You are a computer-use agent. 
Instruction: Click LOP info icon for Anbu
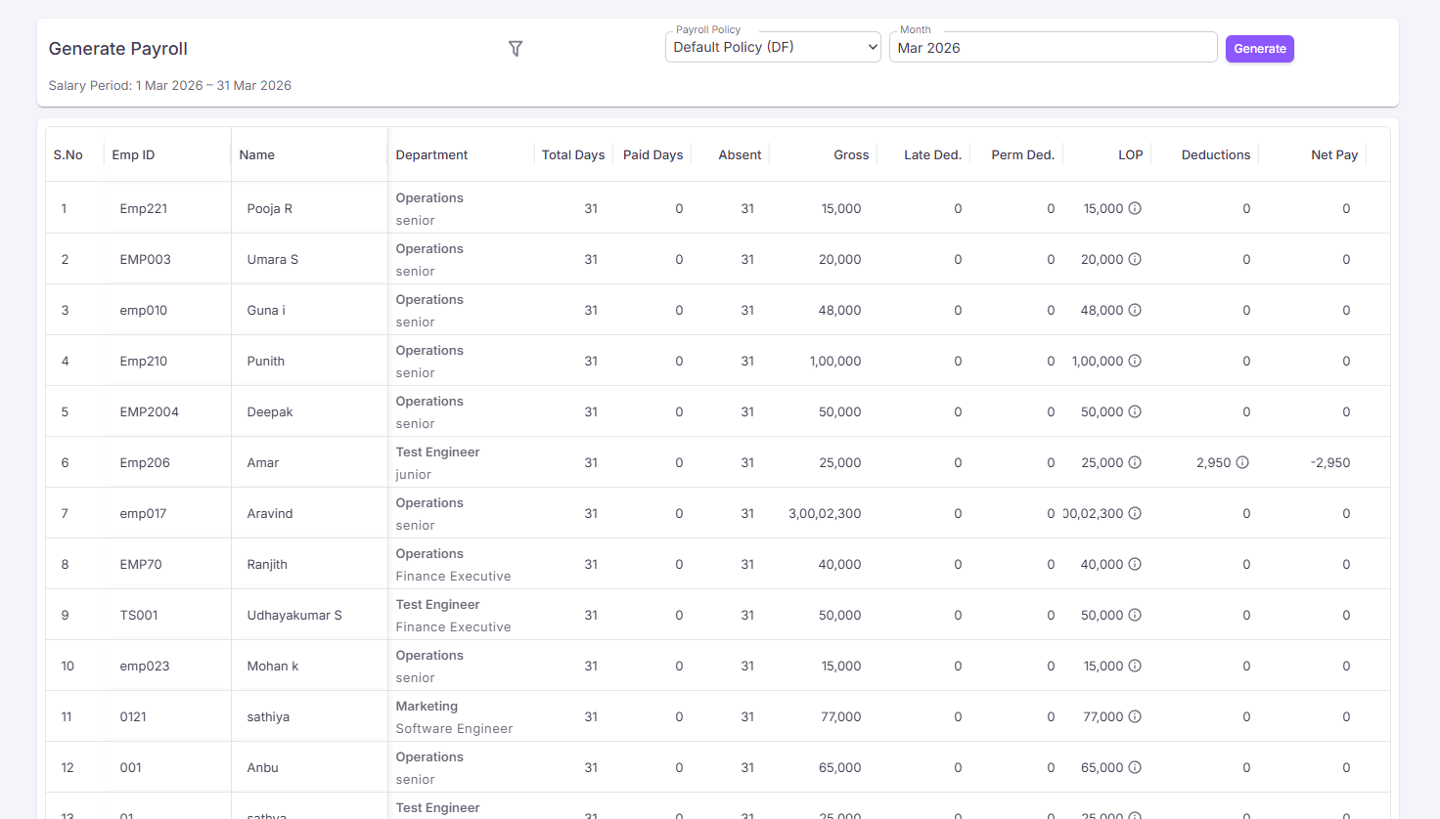1135,767
